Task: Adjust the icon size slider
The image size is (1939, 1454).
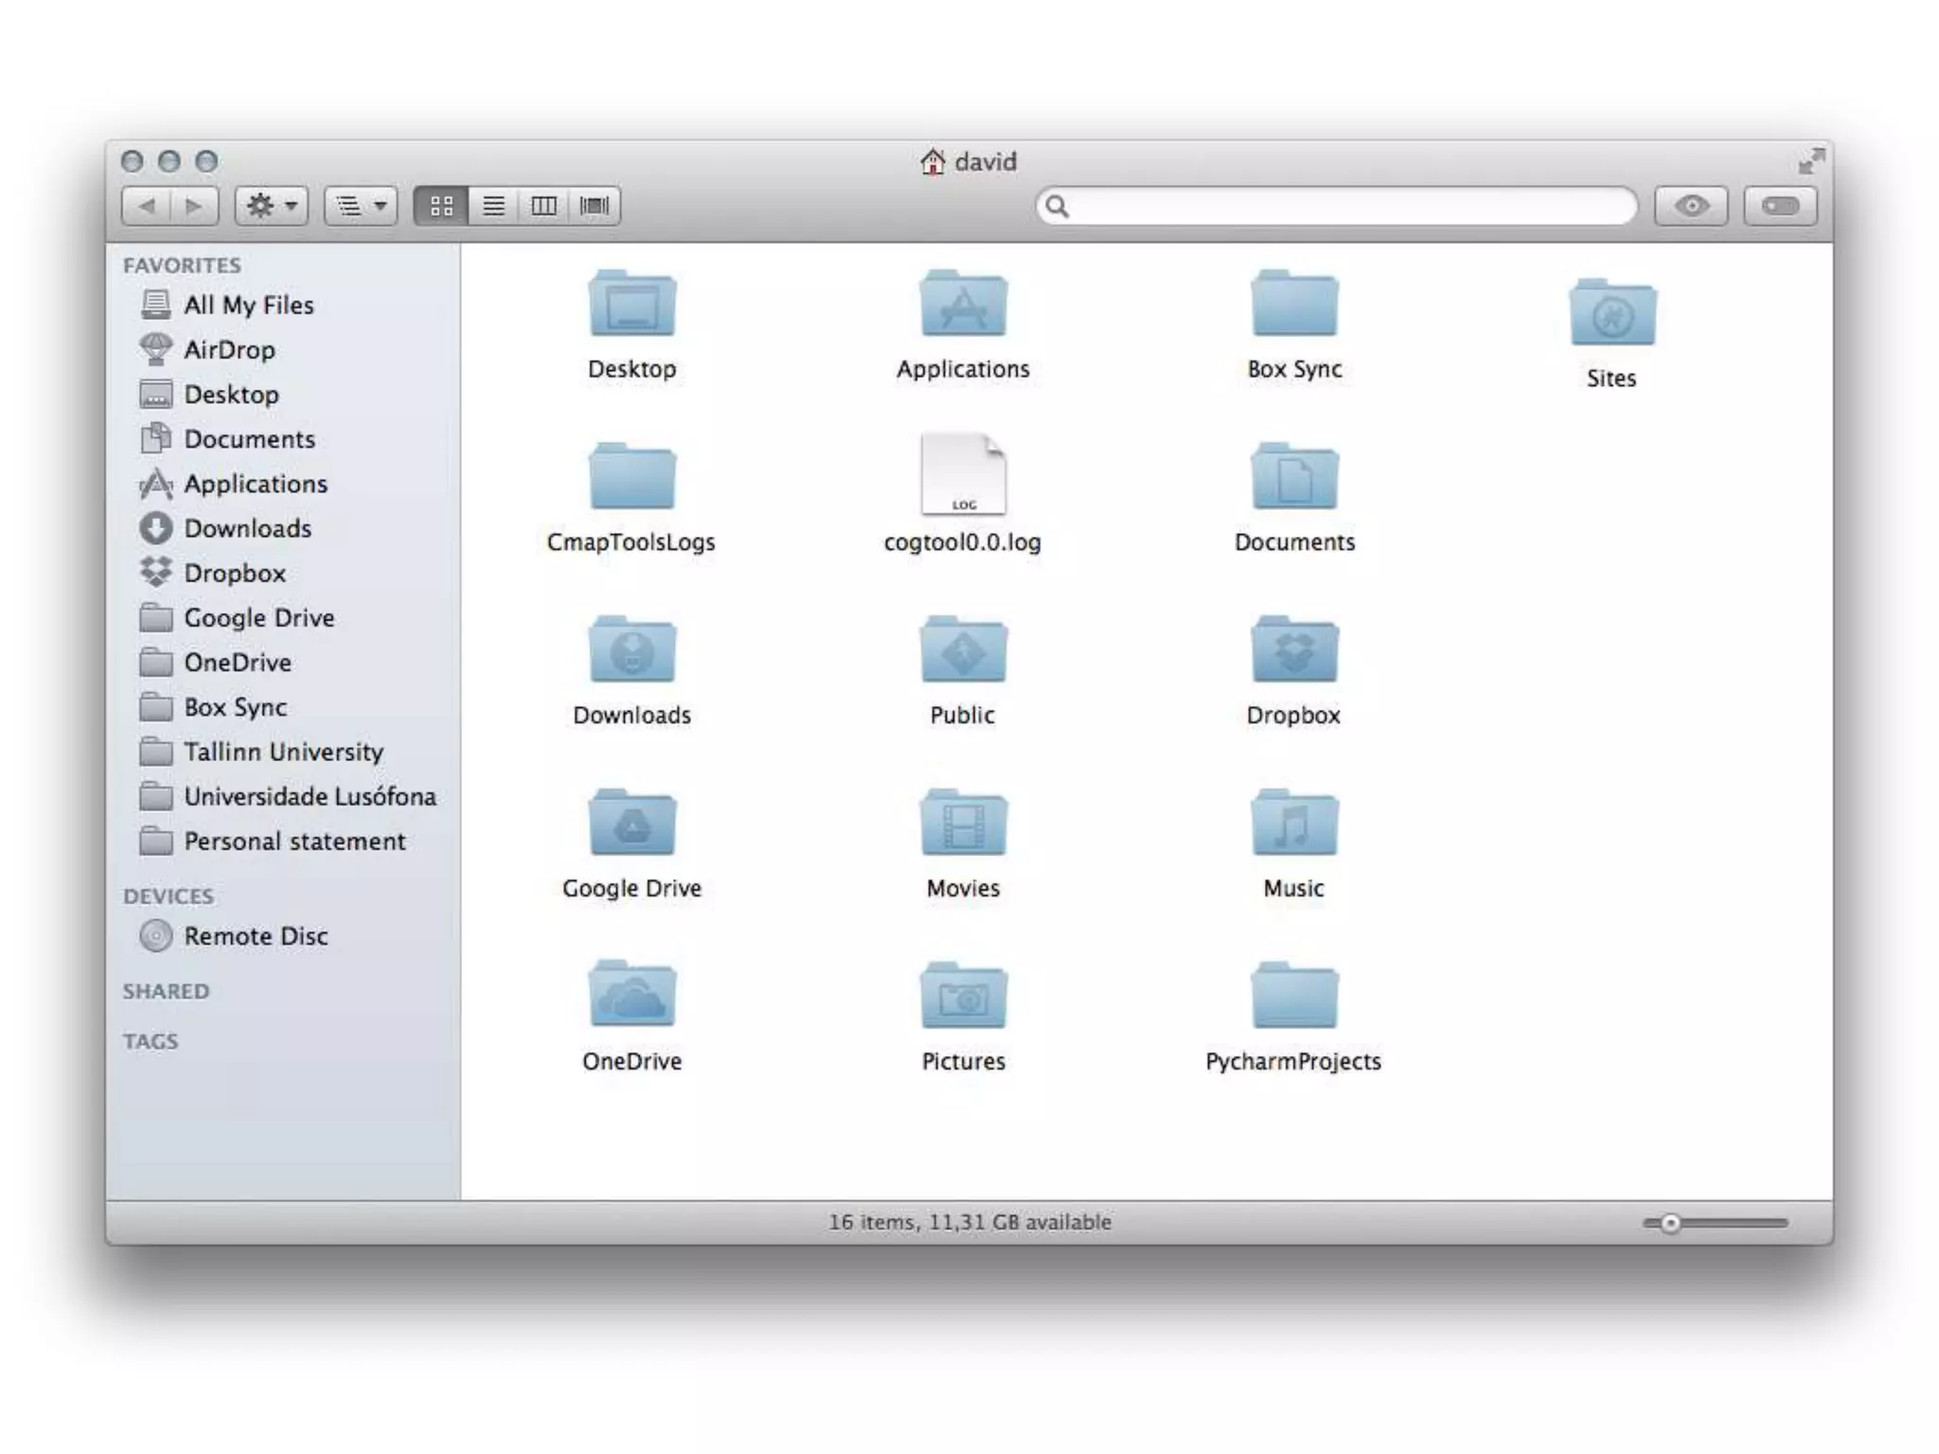Action: [x=1671, y=1223]
